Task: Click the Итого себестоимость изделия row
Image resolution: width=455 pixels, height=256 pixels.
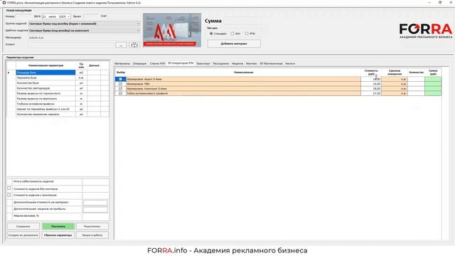Action: coord(58,182)
